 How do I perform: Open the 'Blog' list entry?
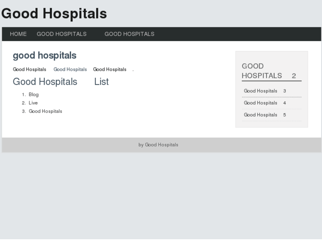click(x=34, y=95)
